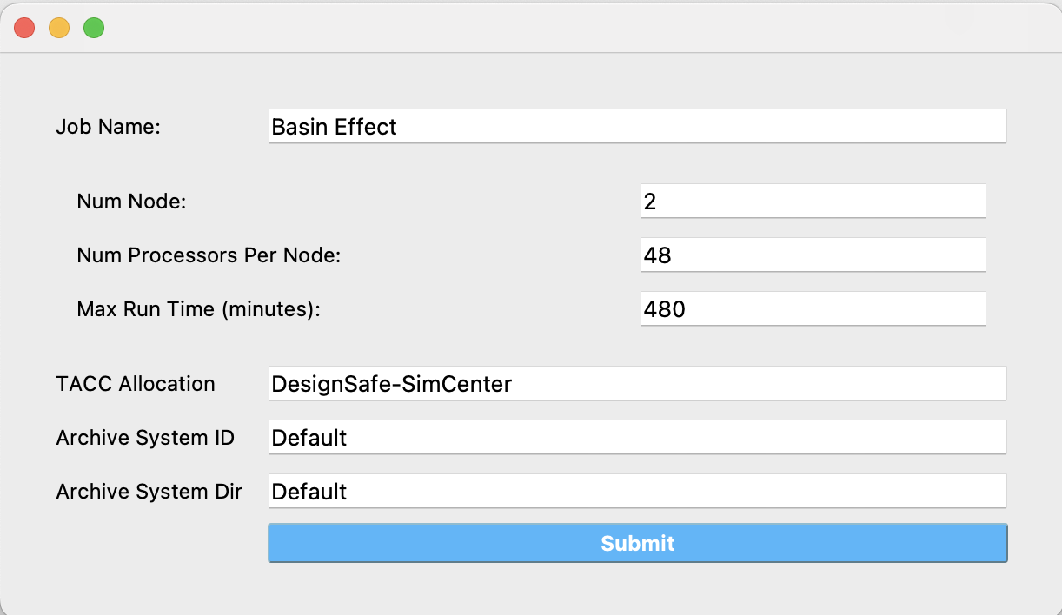Image resolution: width=1062 pixels, height=615 pixels.
Task: Click the Archive System ID field
Action: pos(637,438)
